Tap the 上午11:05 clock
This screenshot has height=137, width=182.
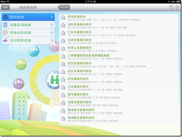pos(90,2)
